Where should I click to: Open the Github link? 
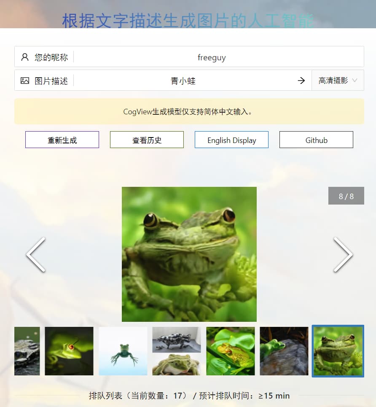pyautogui.click(x=316, y=140)
